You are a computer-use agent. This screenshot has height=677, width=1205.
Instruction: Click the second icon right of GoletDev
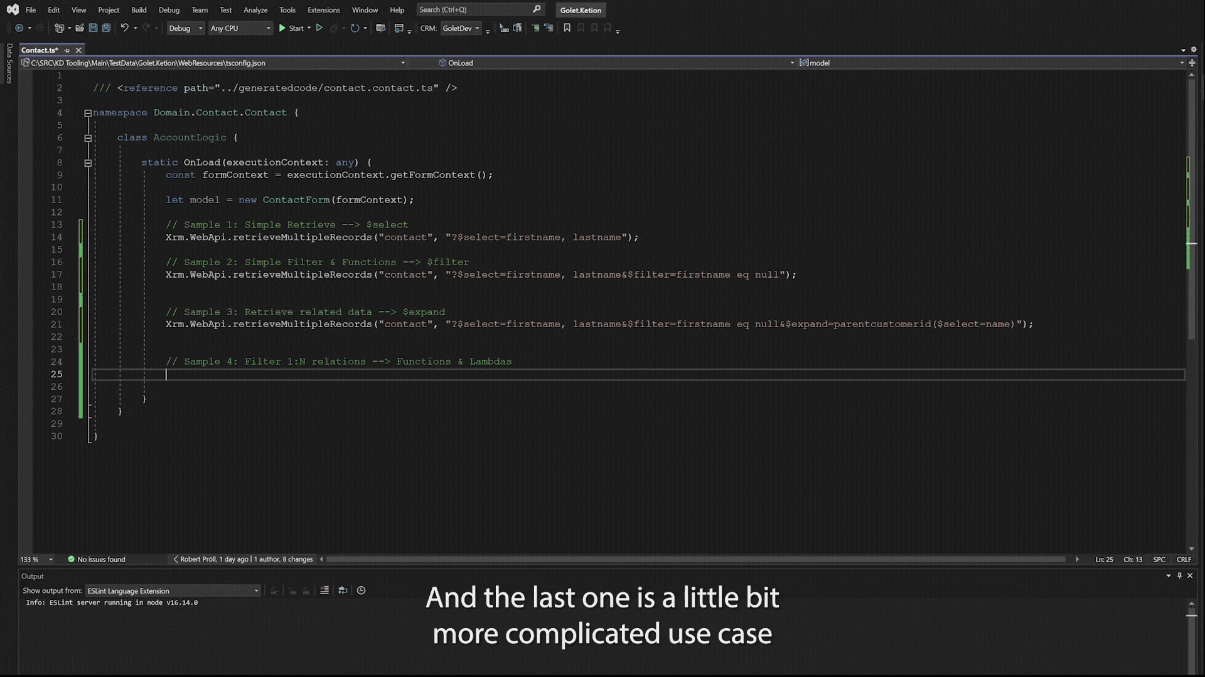517,28
